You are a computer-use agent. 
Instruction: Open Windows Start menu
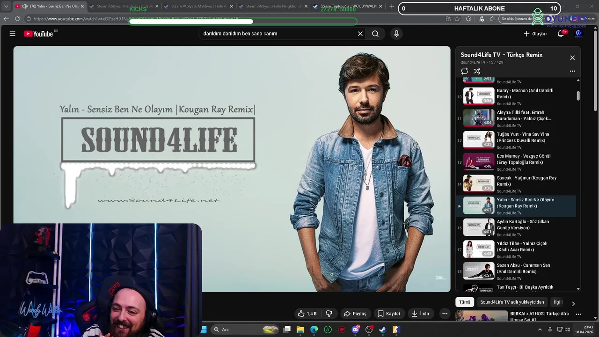pyautogui.click(x=204, y=330)
